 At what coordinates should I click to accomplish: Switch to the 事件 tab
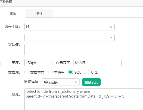pyautogui.click(x=40, y=13)
